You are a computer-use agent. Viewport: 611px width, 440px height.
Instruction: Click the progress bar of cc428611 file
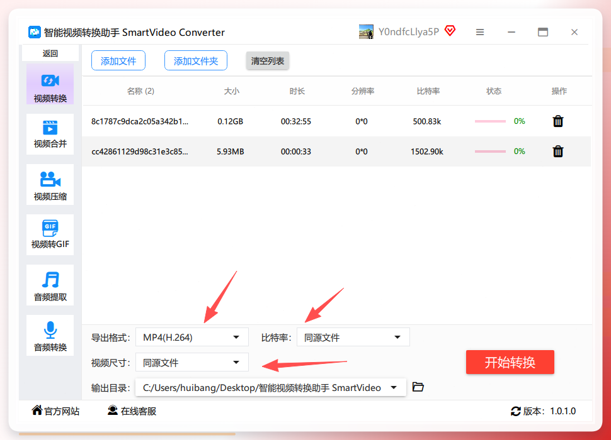490,151
